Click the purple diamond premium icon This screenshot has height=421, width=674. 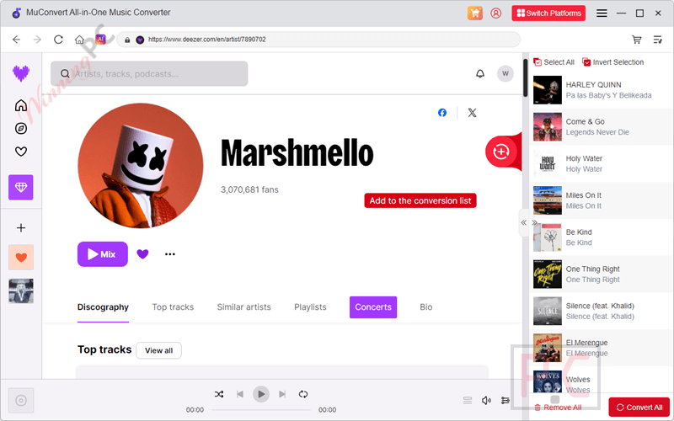[20, 187]
